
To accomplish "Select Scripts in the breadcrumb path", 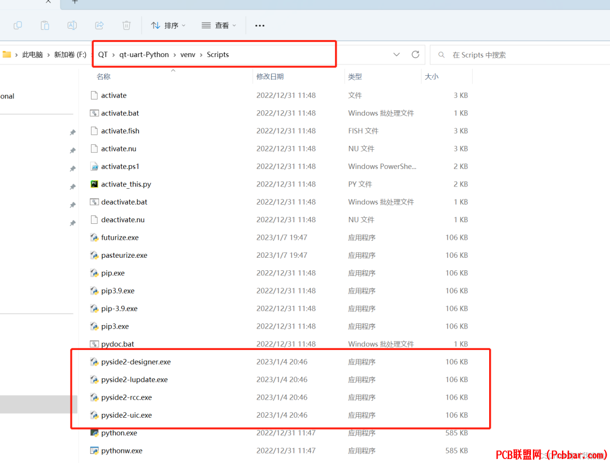I will click(218, 54).
